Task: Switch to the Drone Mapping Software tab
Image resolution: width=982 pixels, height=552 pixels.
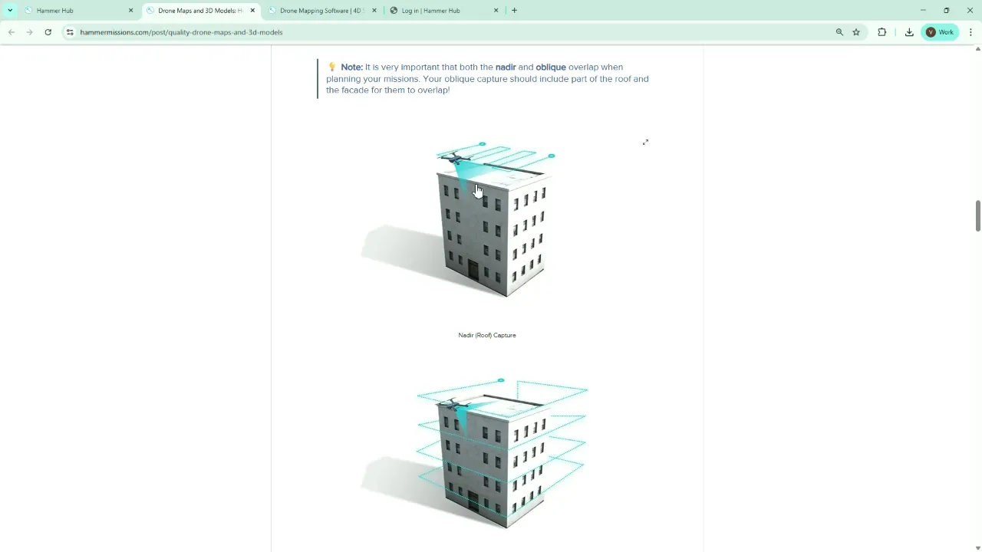Action: pos(322,11)
